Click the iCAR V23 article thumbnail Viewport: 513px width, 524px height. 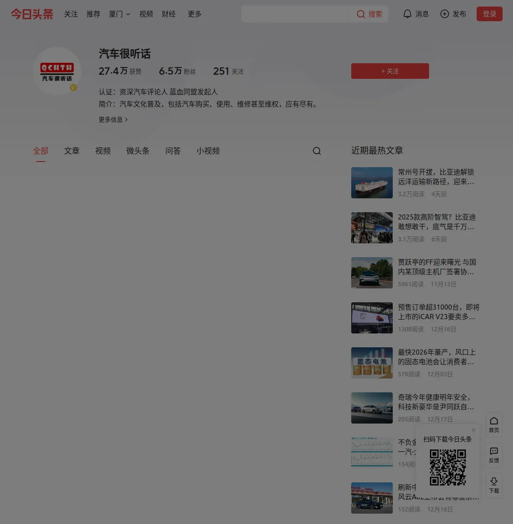pyautogui.click(x=372, y=318)
